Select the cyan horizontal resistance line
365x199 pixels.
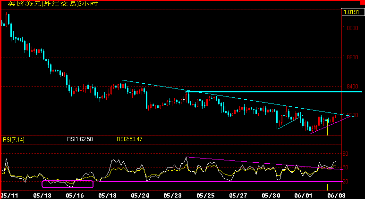274,92
